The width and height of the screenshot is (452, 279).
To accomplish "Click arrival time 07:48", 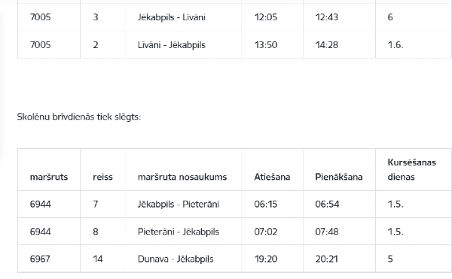I will pos(327,232).
